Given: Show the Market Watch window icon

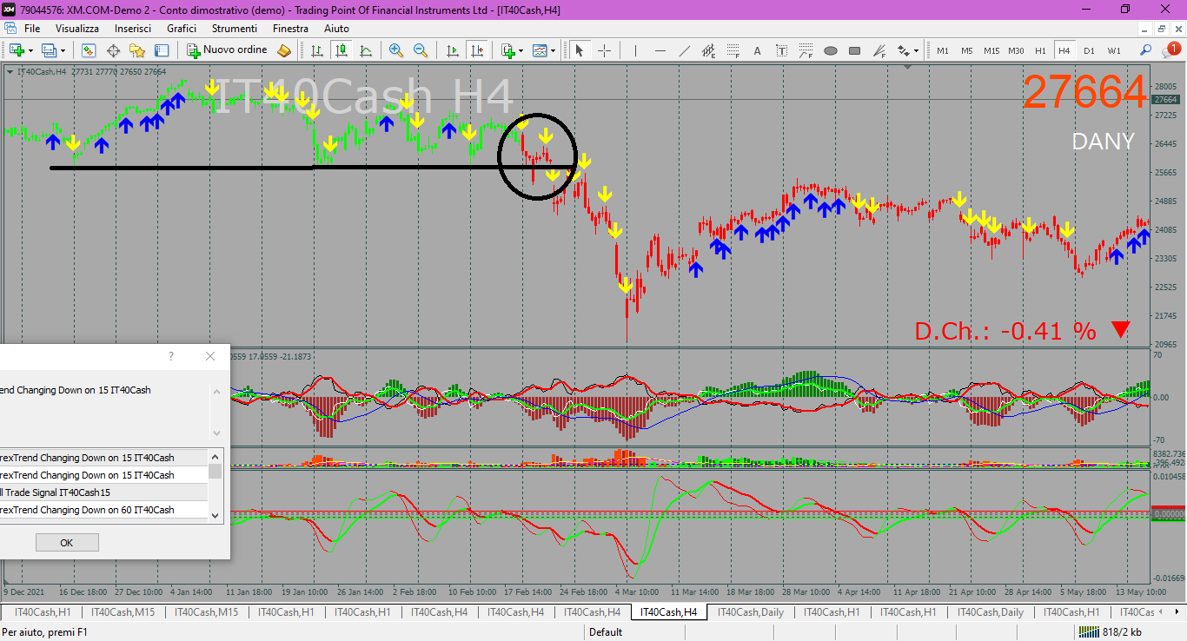Looking at the screenshot, I should point(89,50).
